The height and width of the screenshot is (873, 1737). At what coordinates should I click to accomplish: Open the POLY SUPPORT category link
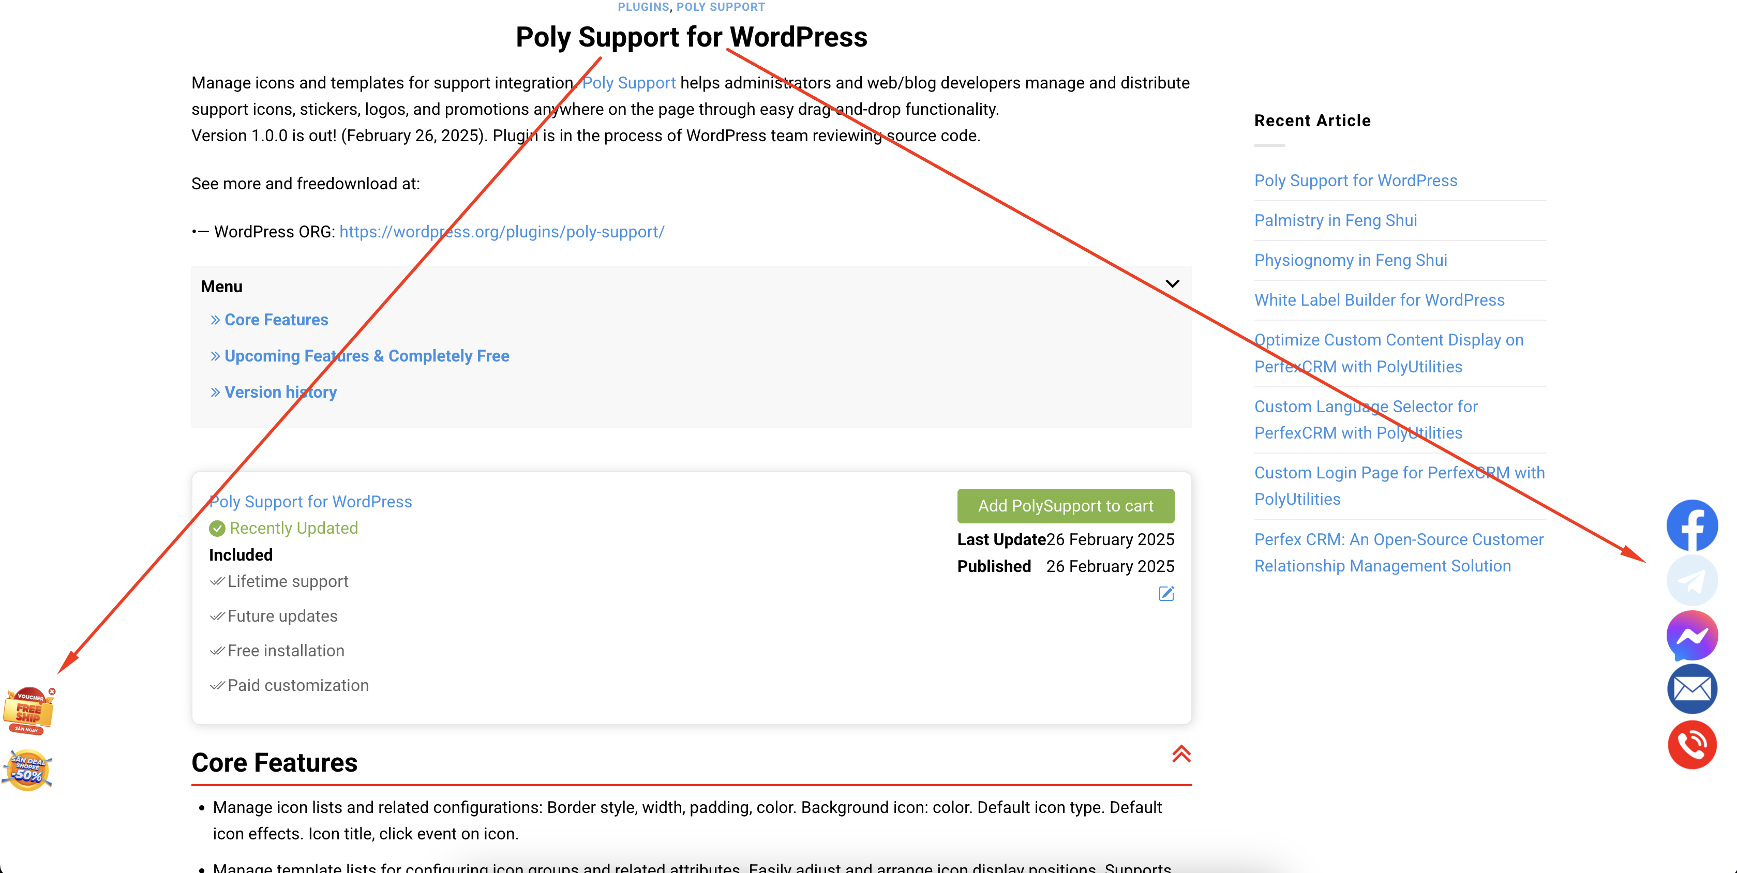click(721, 7)
